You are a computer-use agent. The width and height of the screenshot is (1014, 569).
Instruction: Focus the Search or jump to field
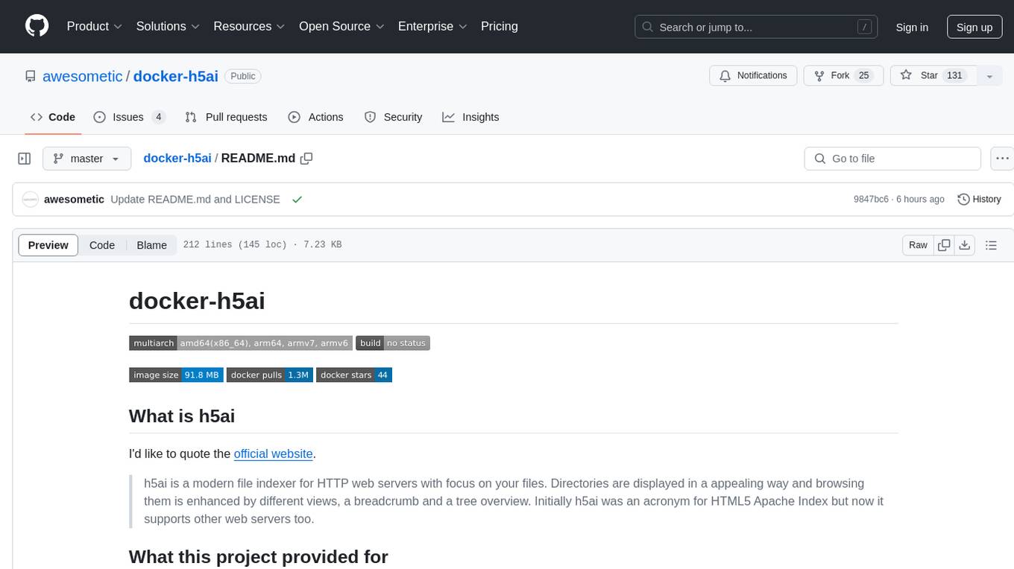tap(756, 27)
